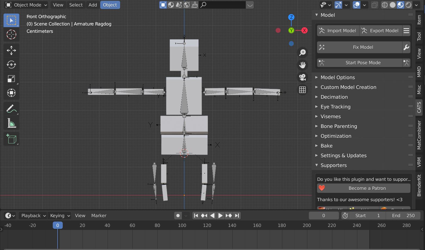The image size is (425, 250).
Task: Select the Add Cube tool
Action: (11, 139)
